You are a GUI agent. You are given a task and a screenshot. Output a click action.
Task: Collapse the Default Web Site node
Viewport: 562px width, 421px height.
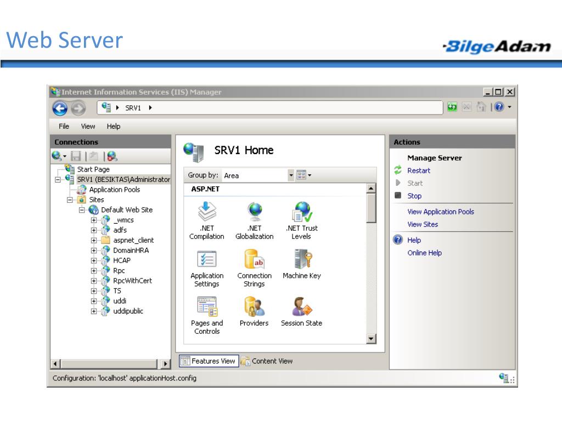point(82,210)
